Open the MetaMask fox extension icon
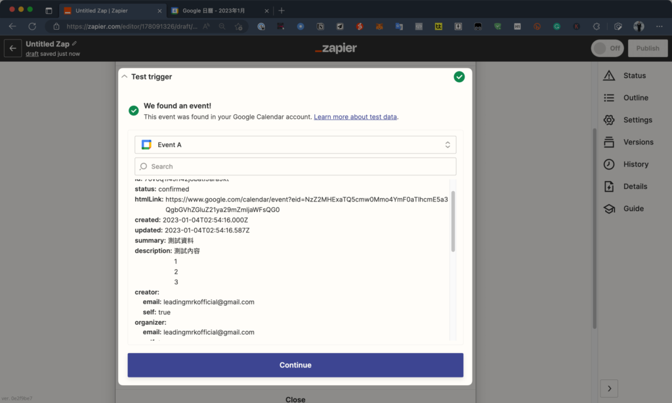The image size is (672, 403). 379,26
